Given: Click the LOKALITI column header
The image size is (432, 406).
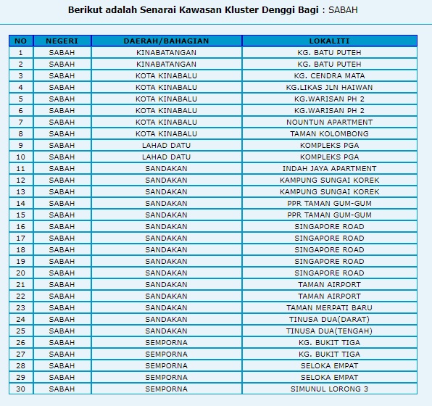Looking at the screenshot, I should click(x=330, y=41).
